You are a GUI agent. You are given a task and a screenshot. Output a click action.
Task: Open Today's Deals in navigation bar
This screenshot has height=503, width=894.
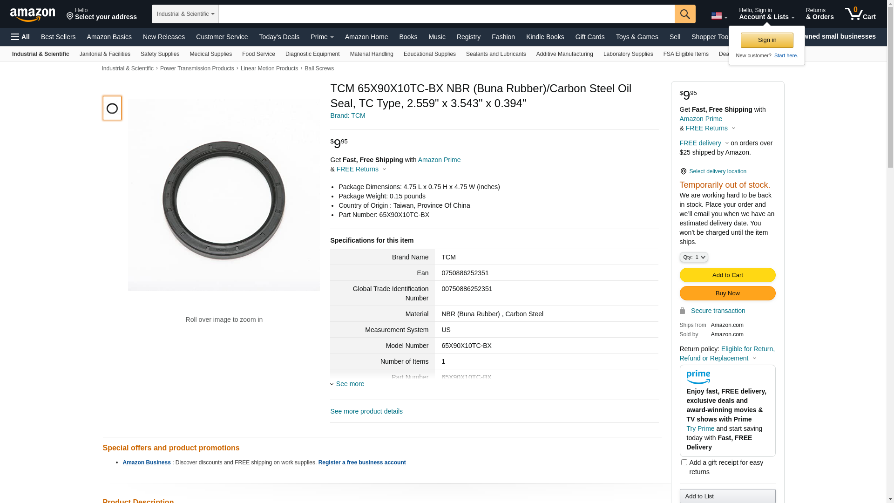[x=279, y=37]
